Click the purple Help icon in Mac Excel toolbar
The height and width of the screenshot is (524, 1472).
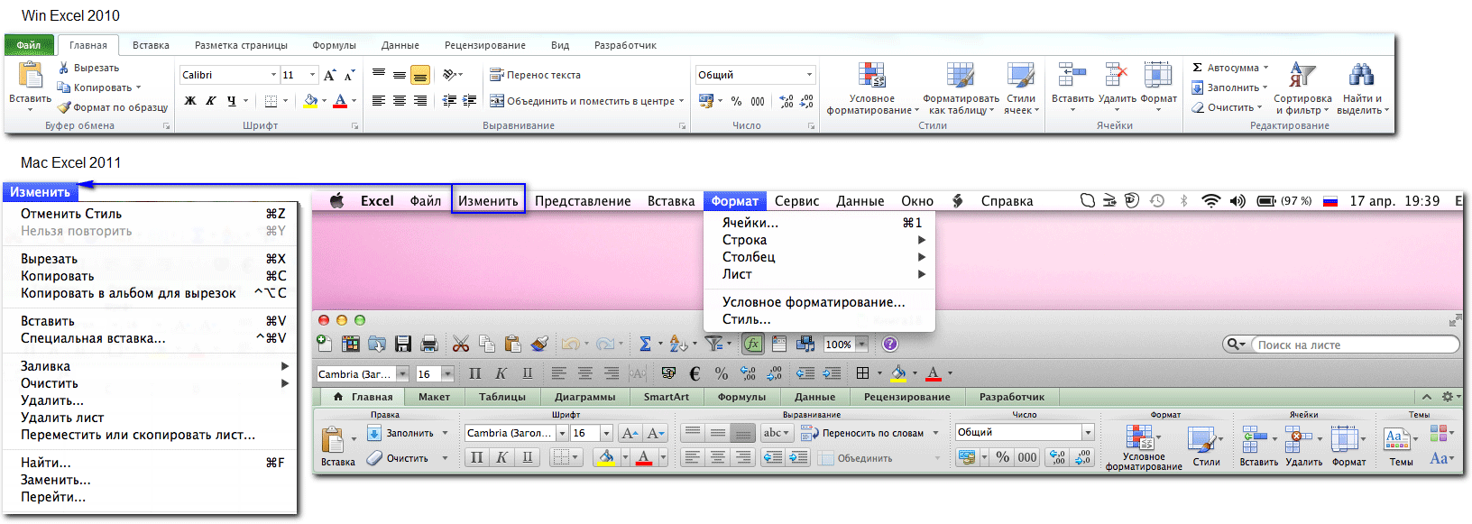tap(890, 344)
